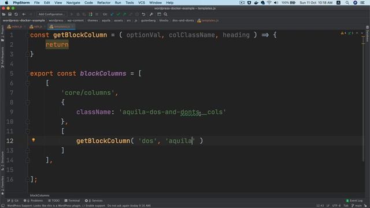Collapse the fold marker on line 1
The image size is (370, 208).
tap(27, 35)
